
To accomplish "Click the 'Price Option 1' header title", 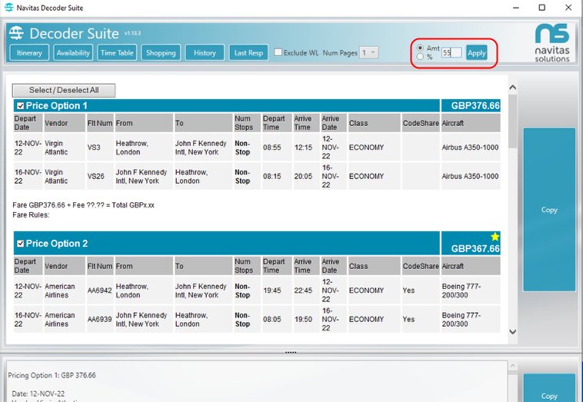I will pos(56,106).
